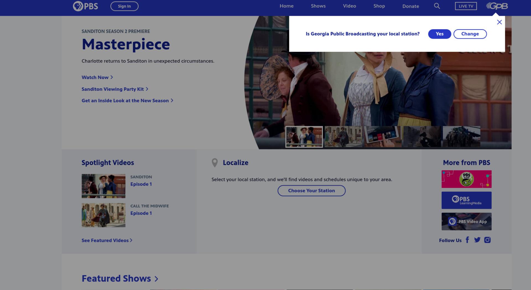
Task: Open the PBS Kids tile
Action: tap(467, 179)
